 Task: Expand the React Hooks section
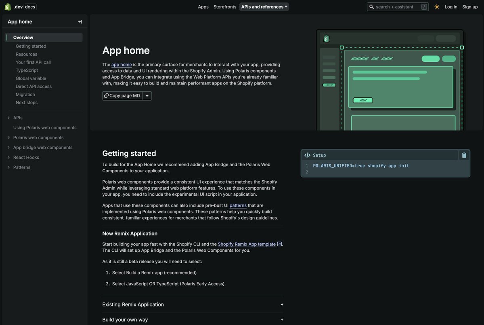point(8,157)
